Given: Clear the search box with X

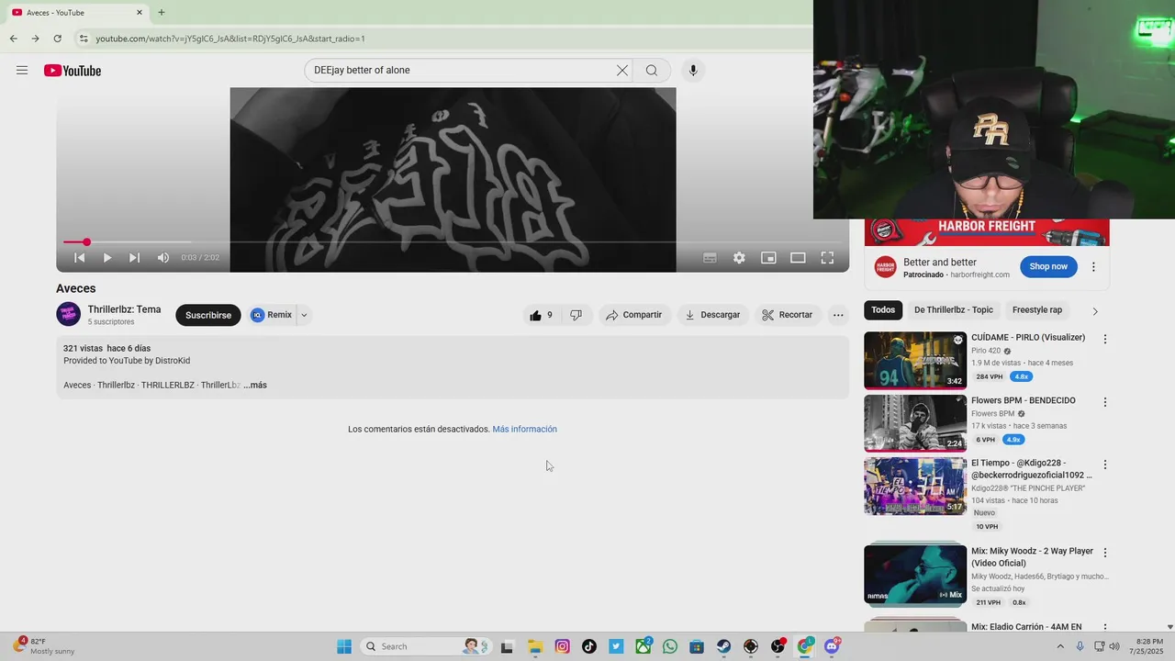Looking at the screenshot, I should click(622, 71).
